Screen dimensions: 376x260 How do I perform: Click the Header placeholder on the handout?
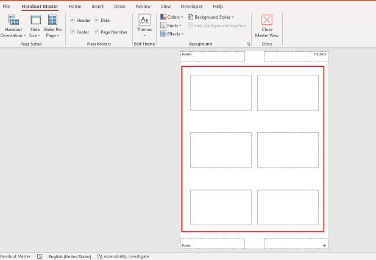click(213, 57)
